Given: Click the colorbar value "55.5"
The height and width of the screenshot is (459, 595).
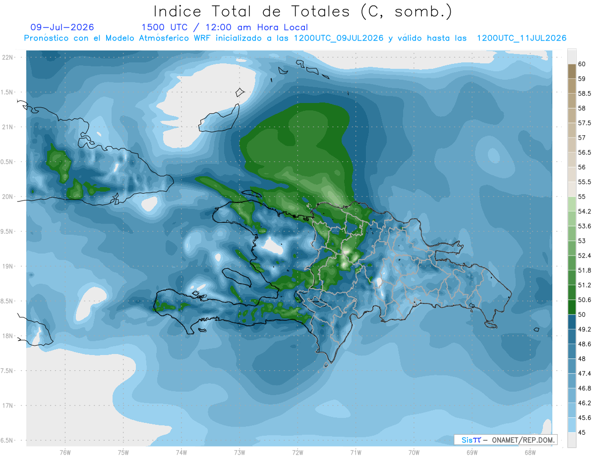Looking at the screenshot, I should (585, 182).
